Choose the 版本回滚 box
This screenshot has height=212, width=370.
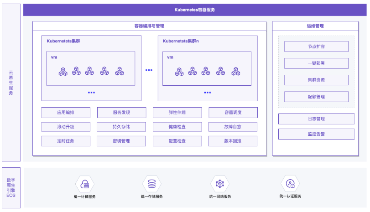click(x=233, y=141)
